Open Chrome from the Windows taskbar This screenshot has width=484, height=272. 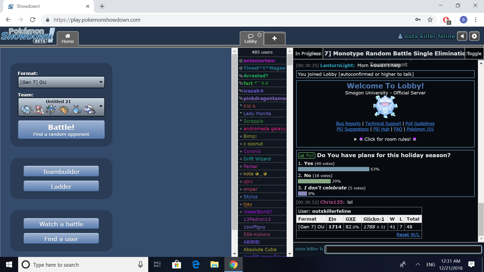tap(233, 264)
